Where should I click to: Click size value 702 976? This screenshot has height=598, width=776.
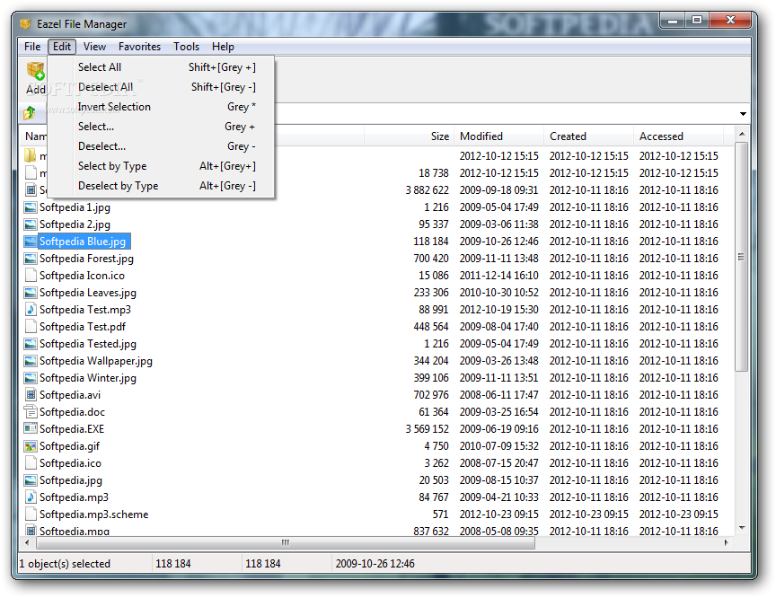pos(431,395)
